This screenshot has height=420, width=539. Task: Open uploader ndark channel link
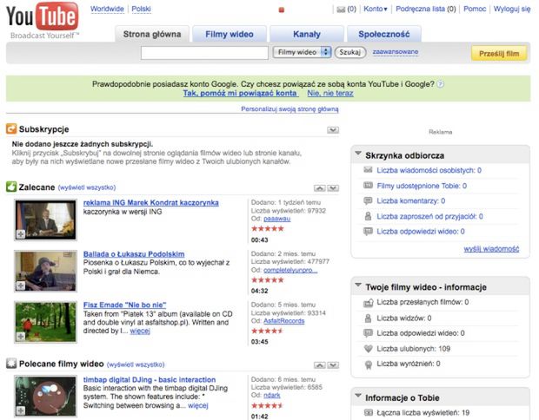pyautogui.click(x=272, y=396)
